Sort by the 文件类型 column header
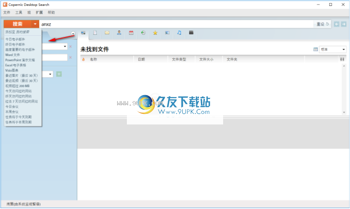Screen dimensions: 350x209 179,59
